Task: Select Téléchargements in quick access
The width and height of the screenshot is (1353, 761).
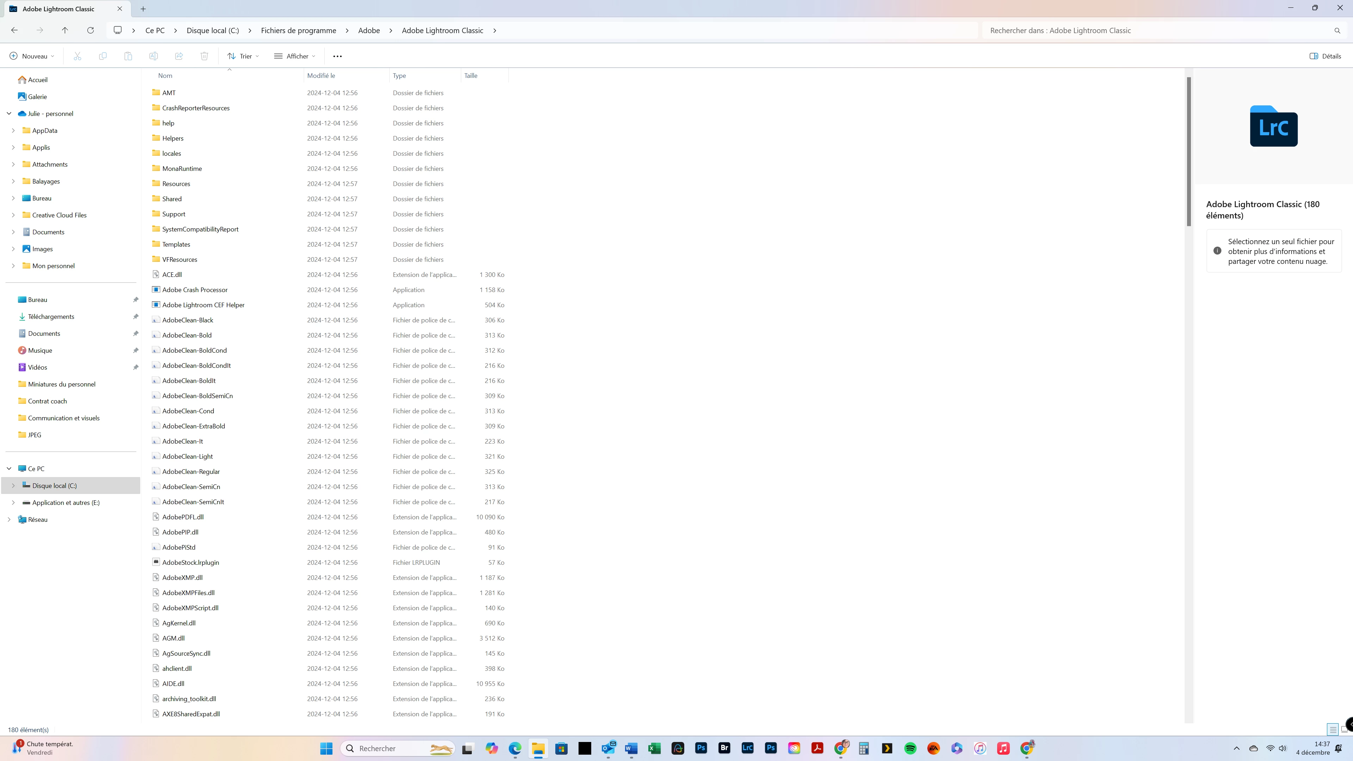Action: [51, 317]
